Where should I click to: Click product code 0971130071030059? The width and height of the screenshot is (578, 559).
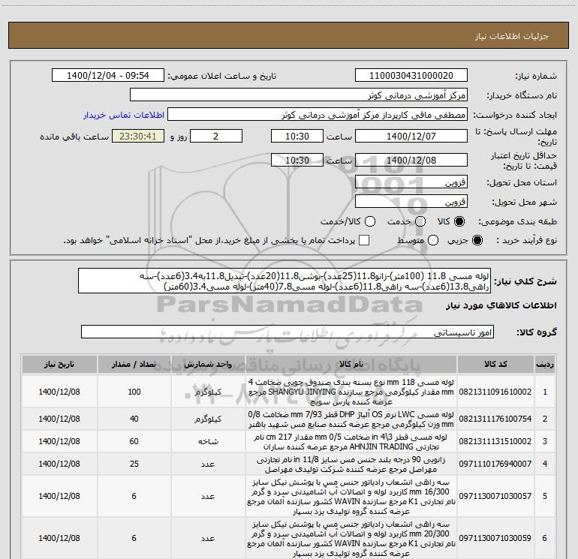(495, 538)
